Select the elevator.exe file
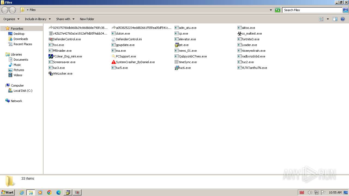The width and height of the screenshot is (349, 196). tap(185, 39)
